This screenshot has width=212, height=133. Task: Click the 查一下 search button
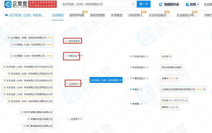coord(143,4)
